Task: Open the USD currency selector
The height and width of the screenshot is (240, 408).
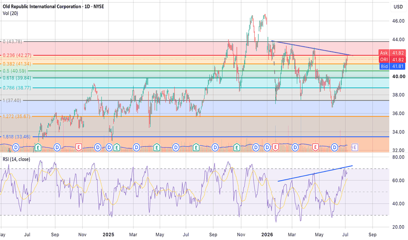Action: coord(398,7)
